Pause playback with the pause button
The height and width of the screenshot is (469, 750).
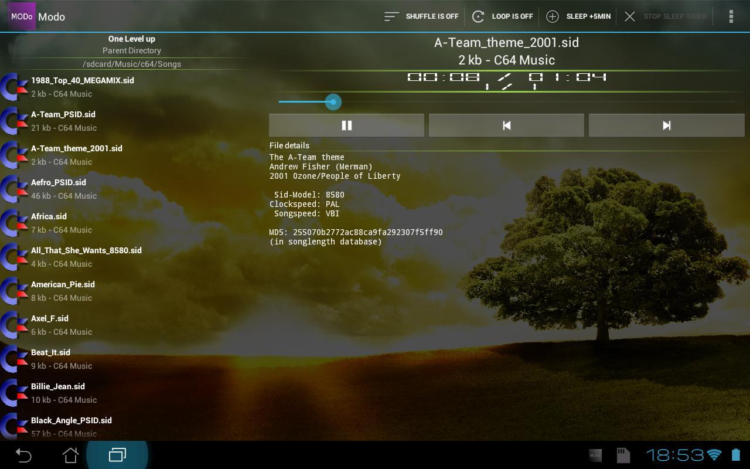tap(346, 125)
